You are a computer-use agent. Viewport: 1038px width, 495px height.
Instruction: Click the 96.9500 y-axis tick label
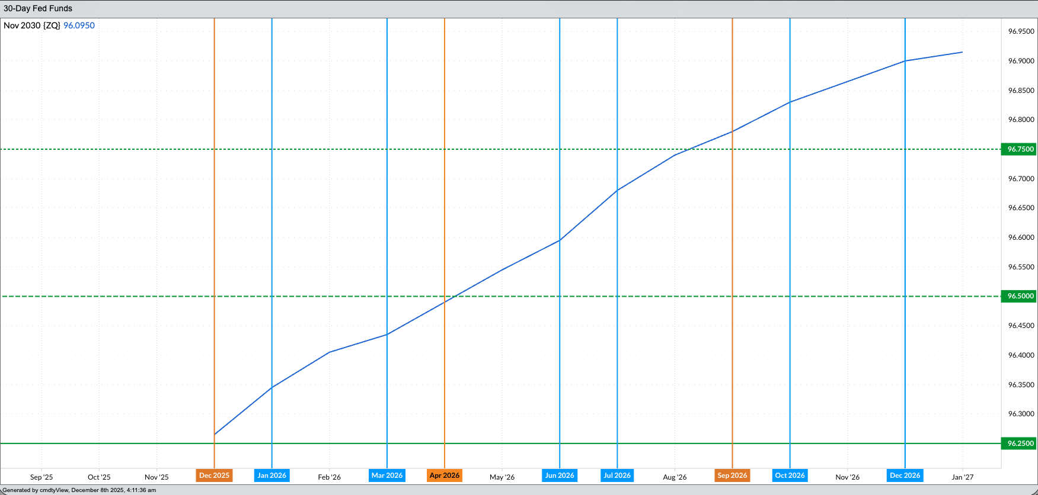coord(1021,31)
